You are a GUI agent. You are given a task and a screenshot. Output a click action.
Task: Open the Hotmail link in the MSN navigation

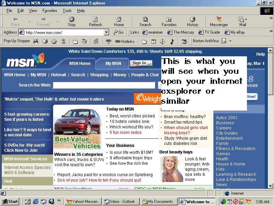pos(59,75)
